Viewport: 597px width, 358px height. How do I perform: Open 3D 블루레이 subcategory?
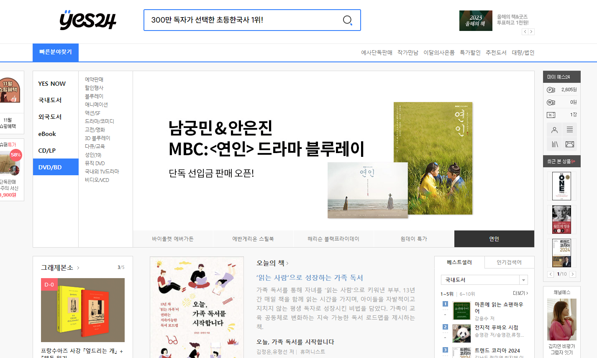point(97,138)
